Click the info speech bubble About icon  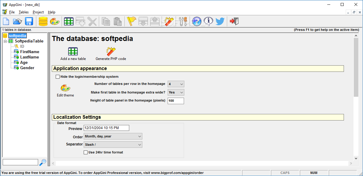point(208,21)
